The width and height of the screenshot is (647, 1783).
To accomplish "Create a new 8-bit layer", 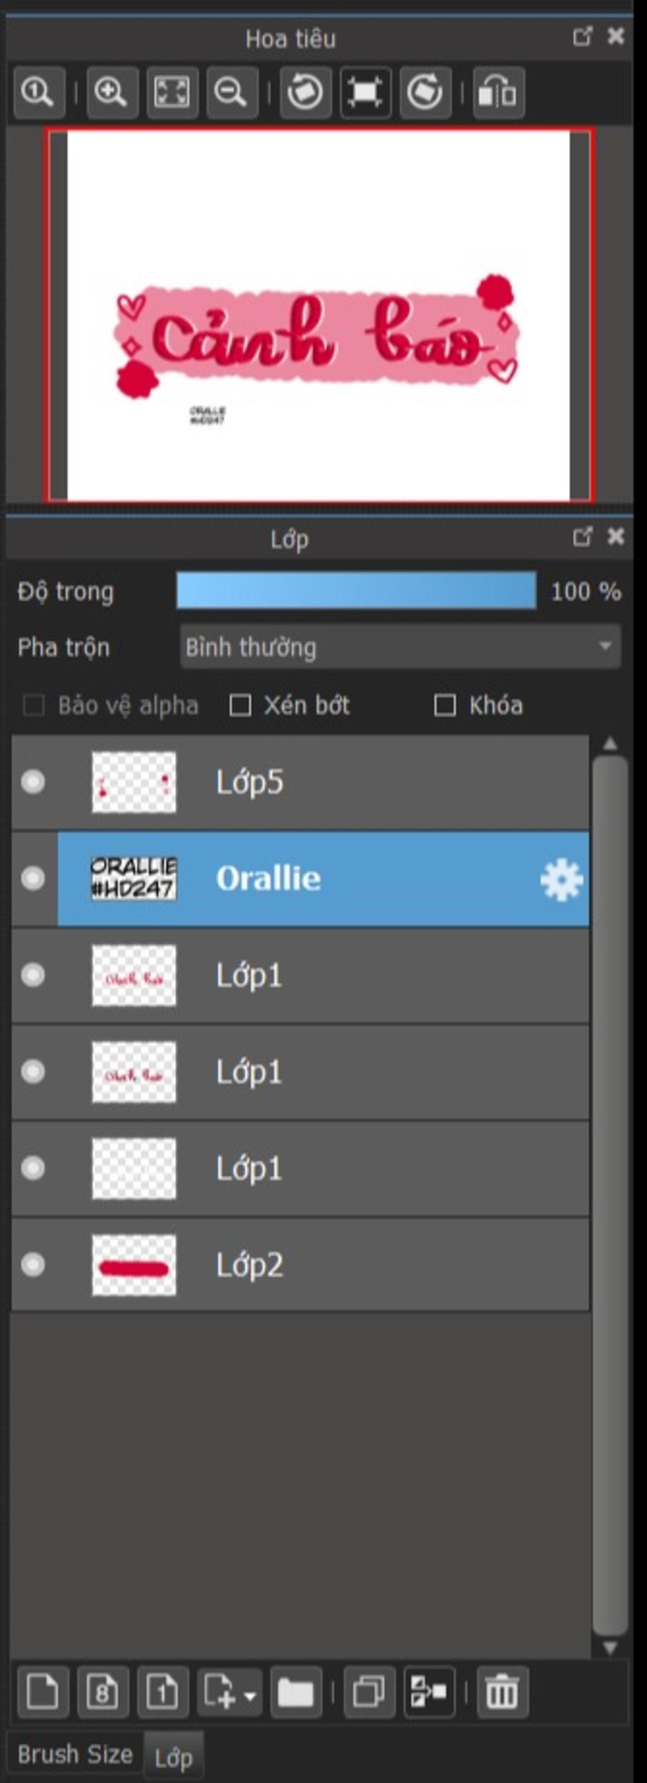I will (x=102, y=1693).
